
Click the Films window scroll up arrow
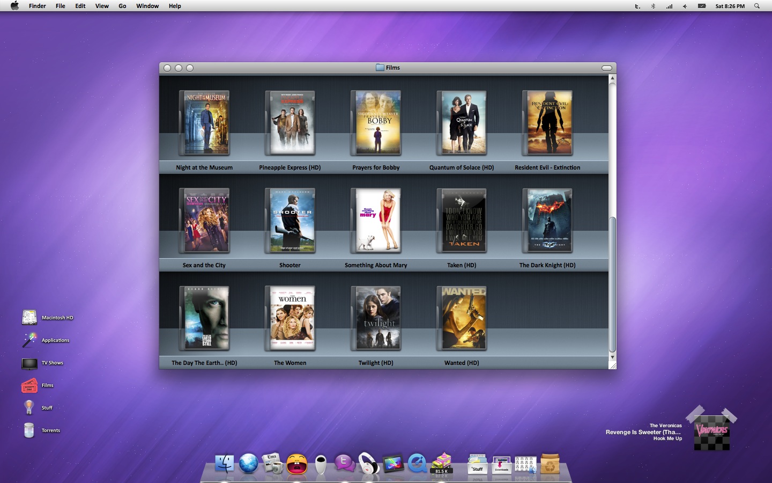[x=612, y=78]
